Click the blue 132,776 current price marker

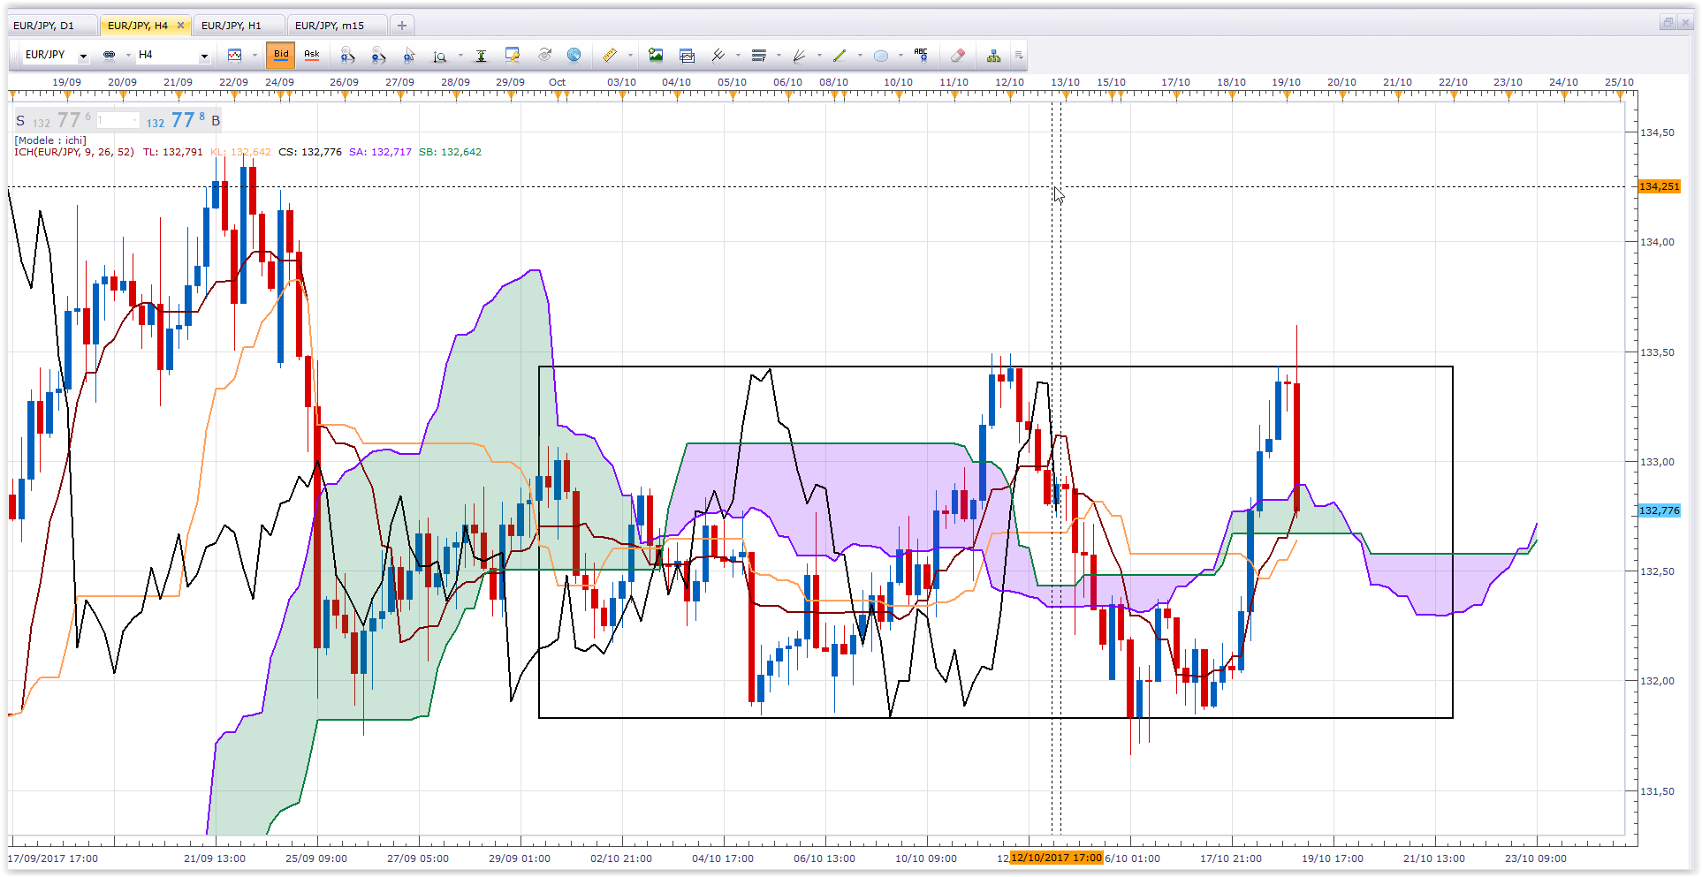(1659, 510)
